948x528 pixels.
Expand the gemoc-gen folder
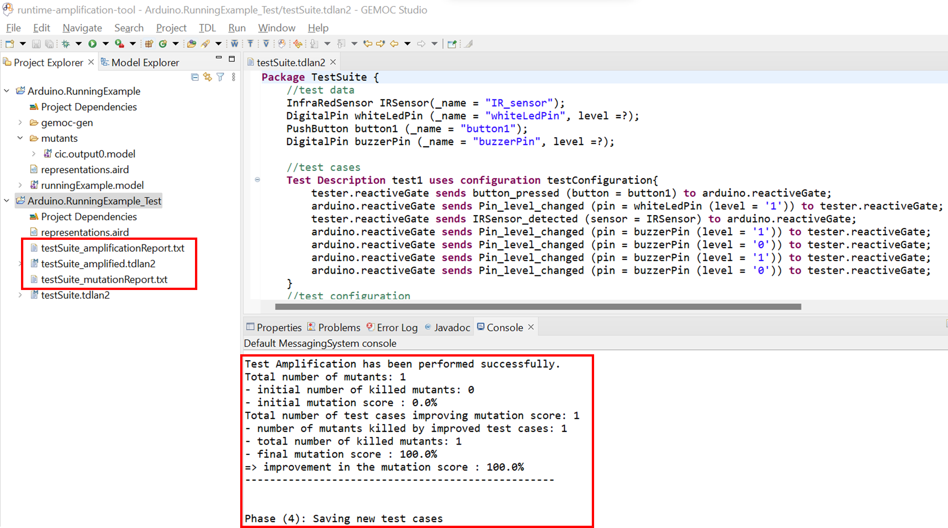20,123
